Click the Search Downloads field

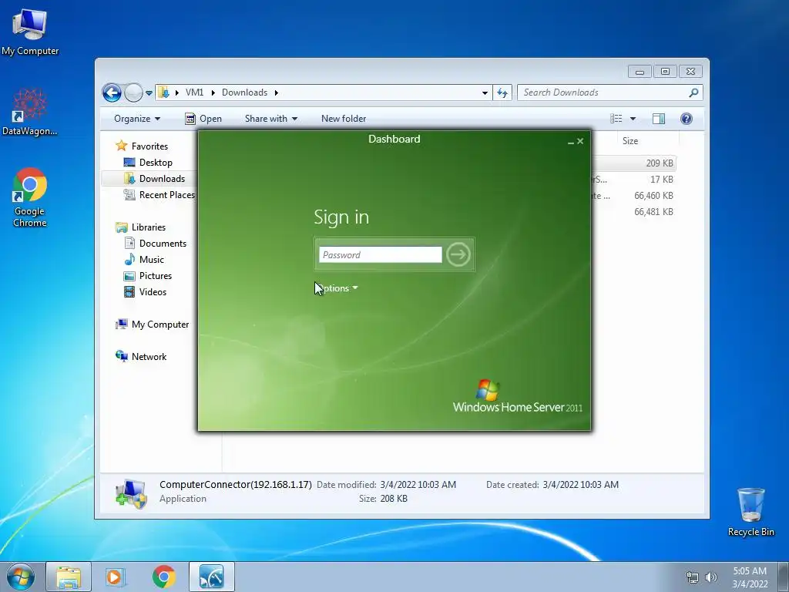click(x=604, y=92)
